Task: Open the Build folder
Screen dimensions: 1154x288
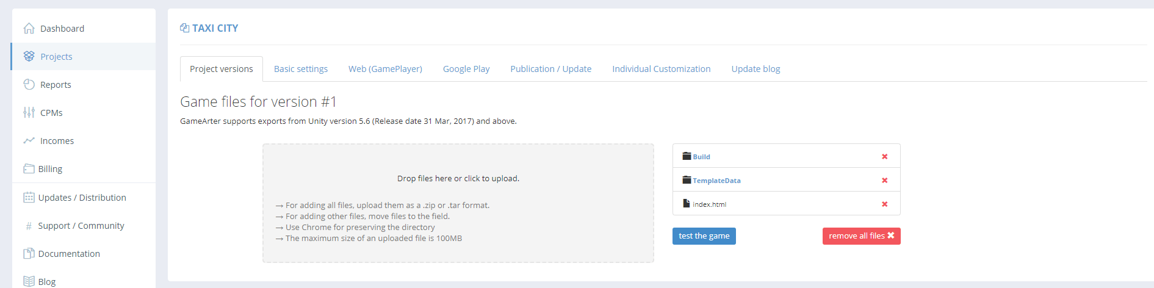Action: coord(701,157)
